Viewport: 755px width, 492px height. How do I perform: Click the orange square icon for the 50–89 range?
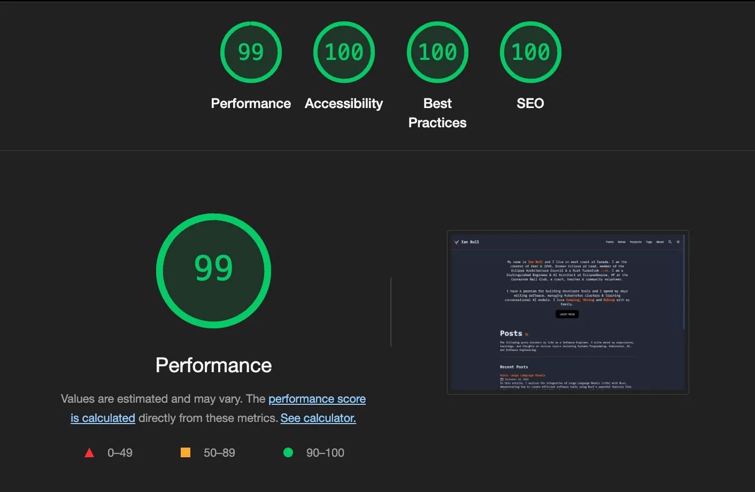click(x=186, y=452)
